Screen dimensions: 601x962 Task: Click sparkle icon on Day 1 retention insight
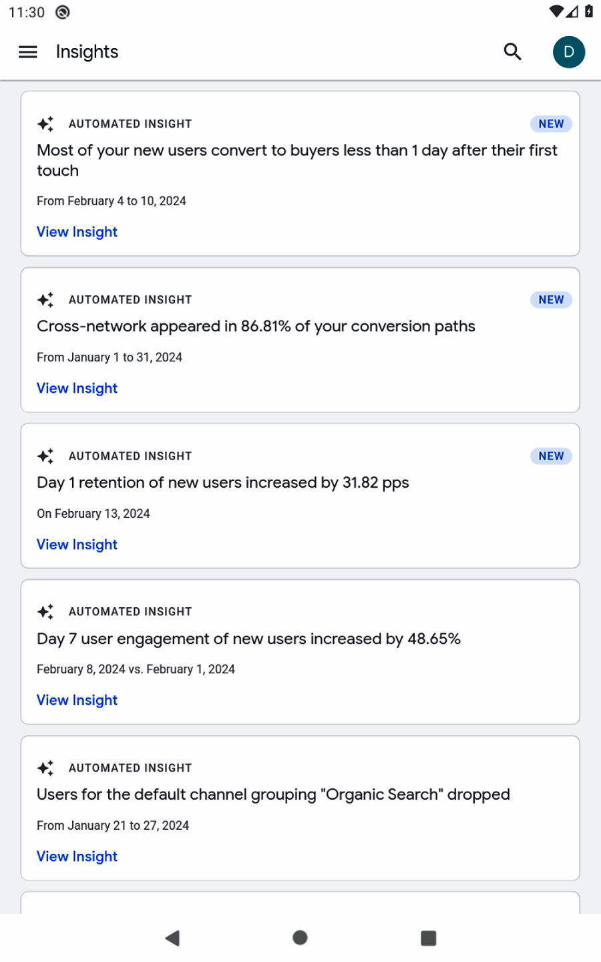[x=45, y=456]
